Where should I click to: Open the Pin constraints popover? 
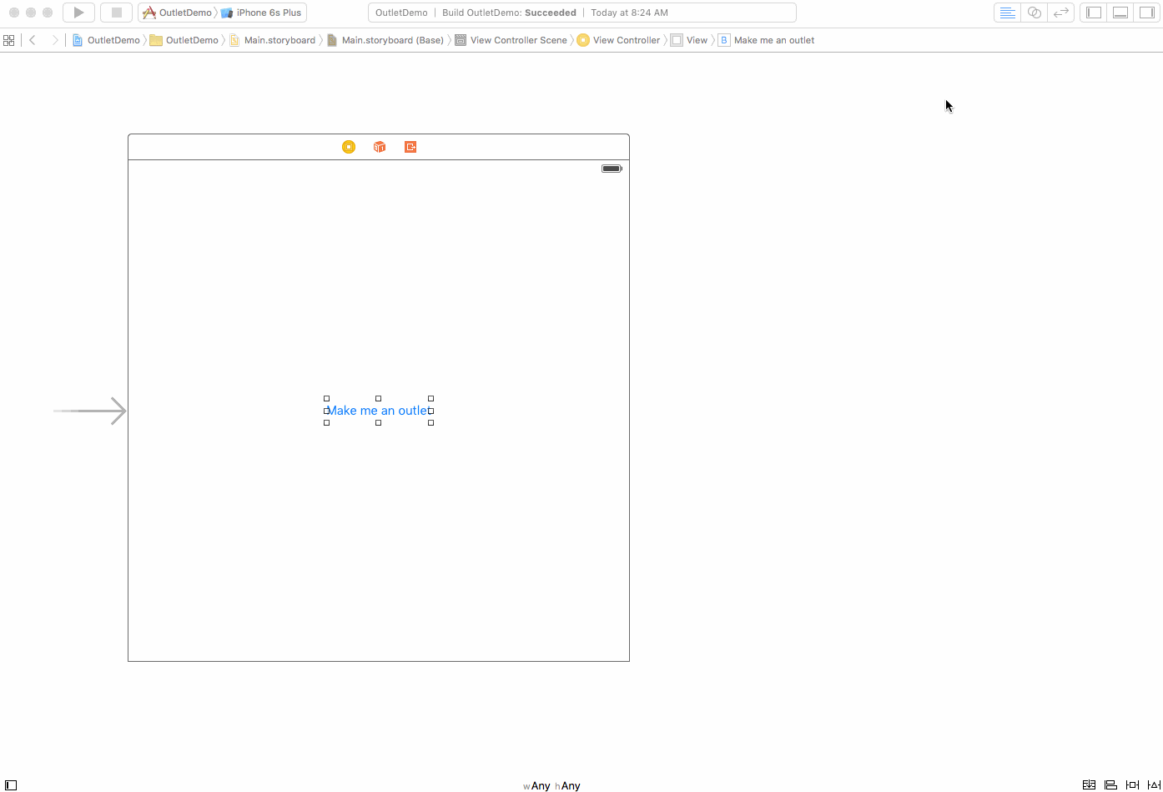[x=1130, y=784]
